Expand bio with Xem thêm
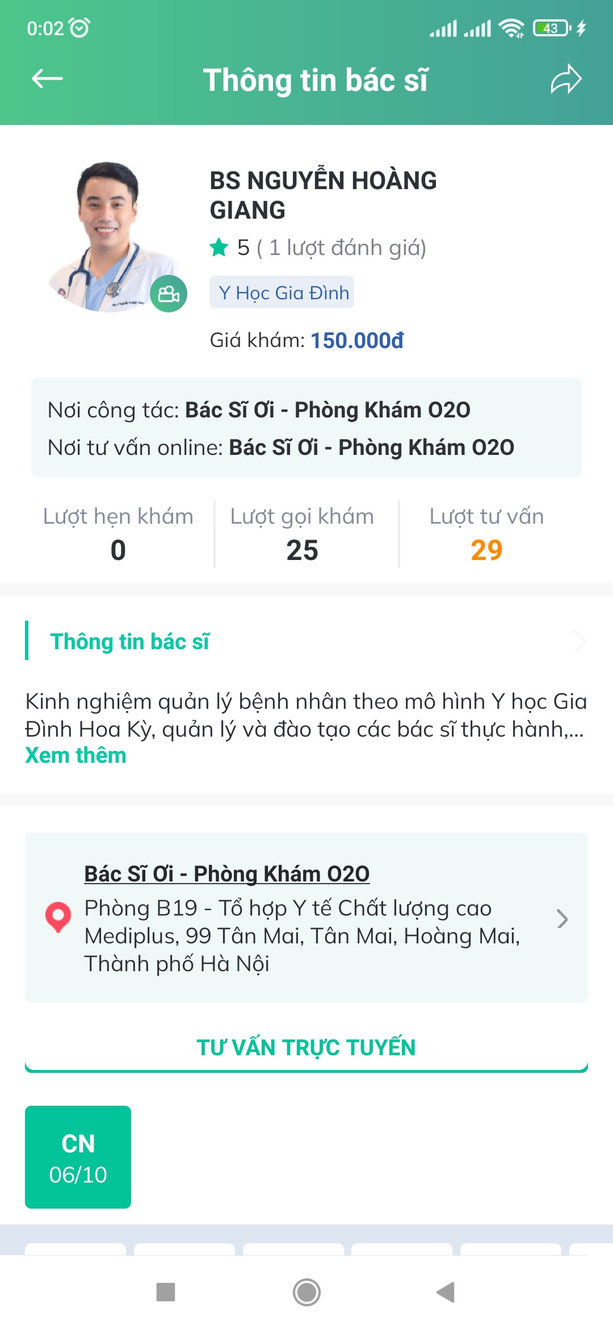The width and height of the screenshot is (613, 1329). point(75,755)
